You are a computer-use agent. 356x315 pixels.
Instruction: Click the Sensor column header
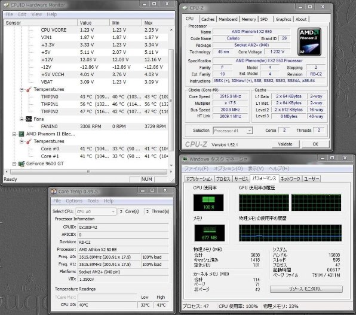(41, 23)
